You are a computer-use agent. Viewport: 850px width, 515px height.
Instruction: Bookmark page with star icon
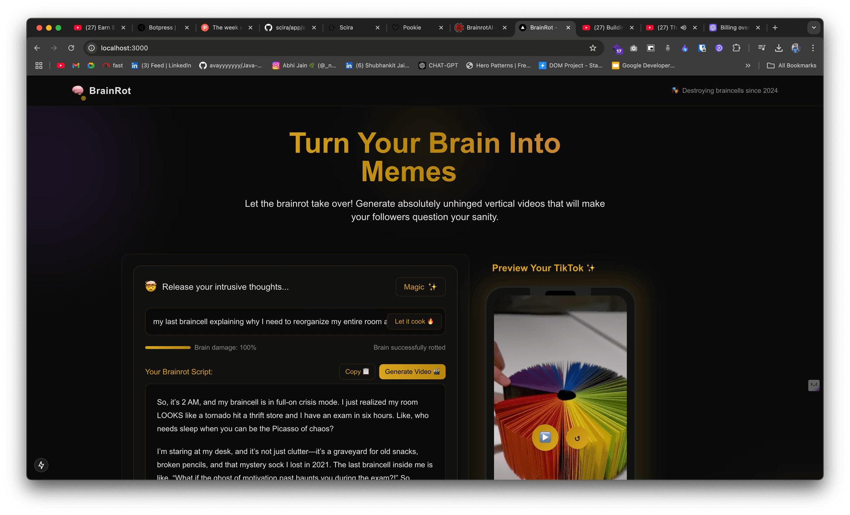tap(593, 48)
